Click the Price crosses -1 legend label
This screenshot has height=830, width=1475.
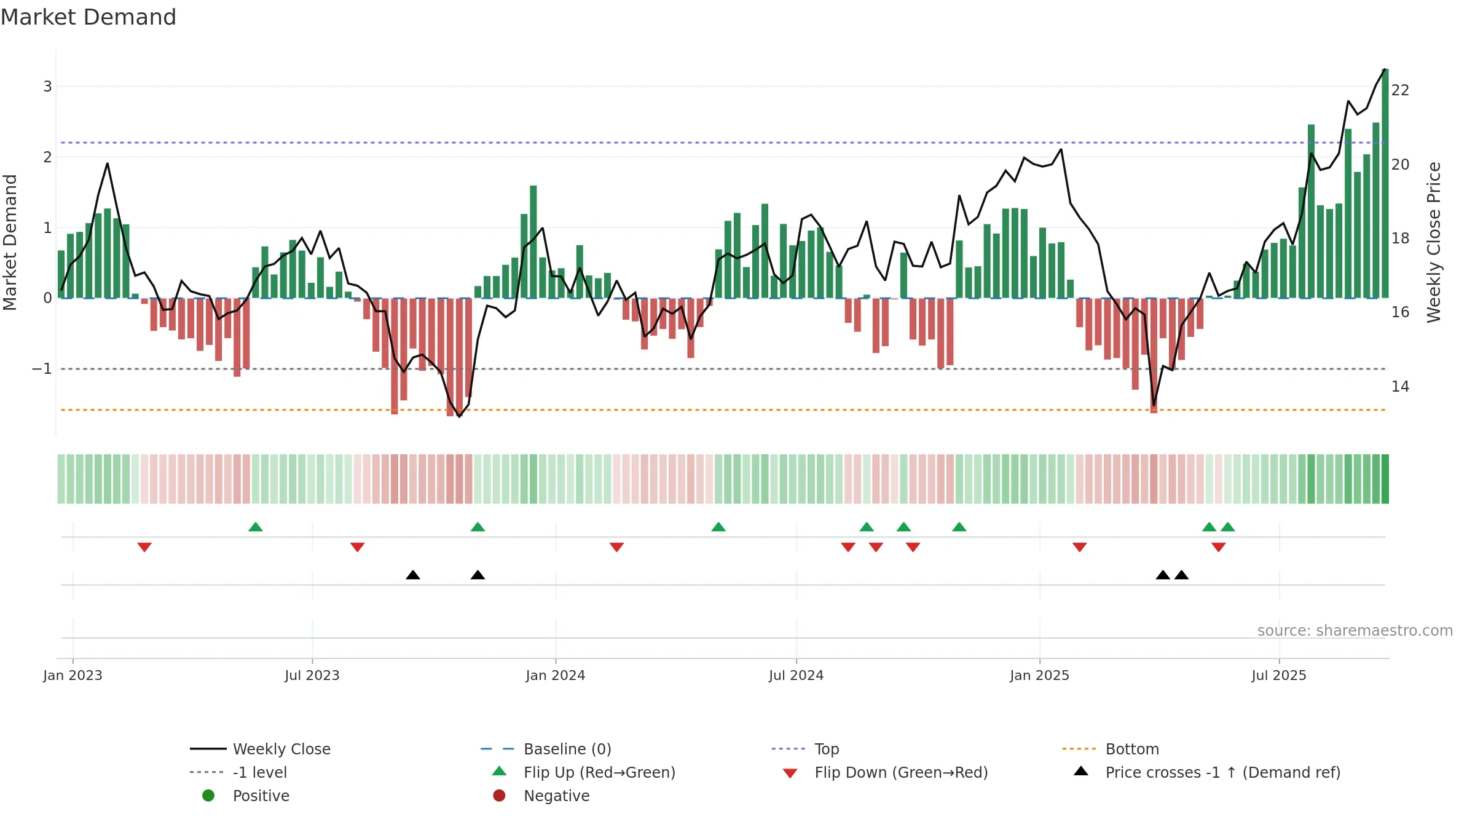[1223, 772]
